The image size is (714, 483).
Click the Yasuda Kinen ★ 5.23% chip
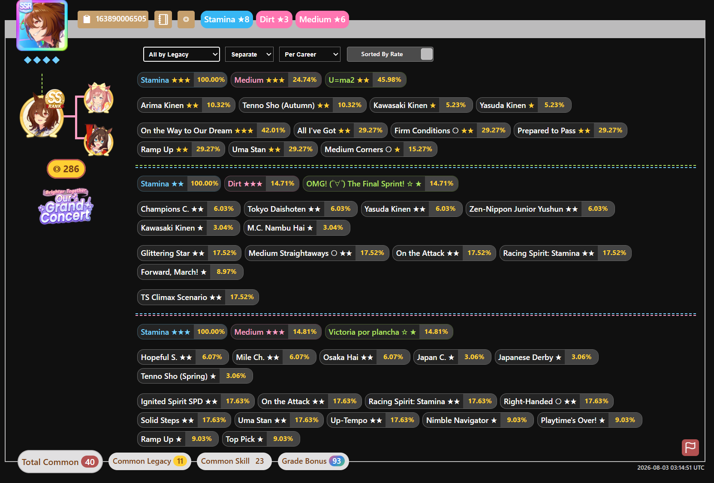524,105
